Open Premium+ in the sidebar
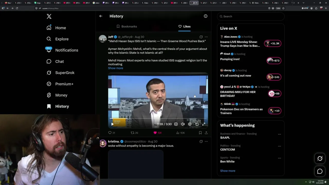 (x=60, y=84)
